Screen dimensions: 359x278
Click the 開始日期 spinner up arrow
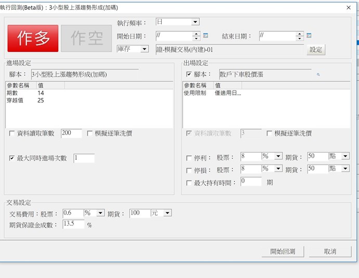point(196,34)
